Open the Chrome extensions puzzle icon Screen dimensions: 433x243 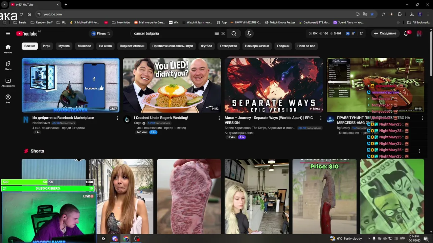(400, 14)
